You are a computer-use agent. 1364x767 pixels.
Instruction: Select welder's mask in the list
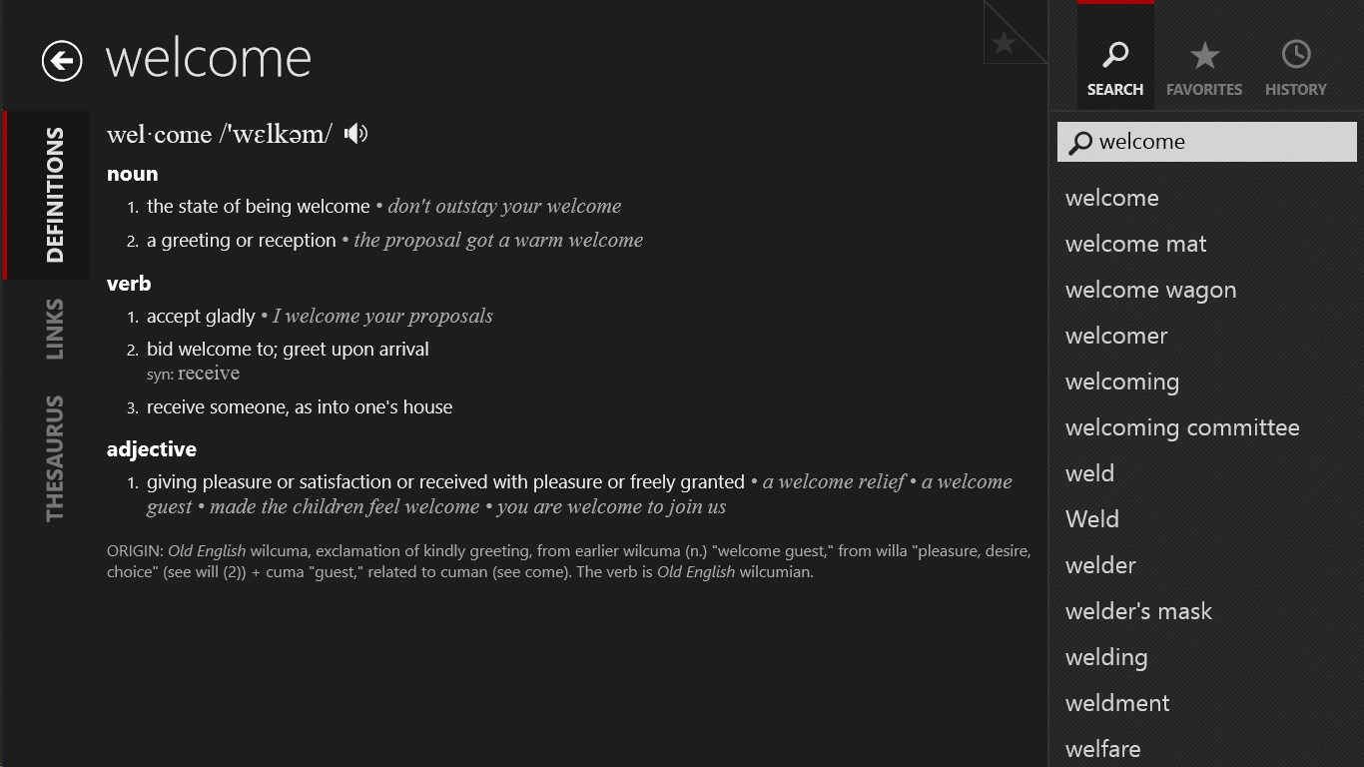1138,611
